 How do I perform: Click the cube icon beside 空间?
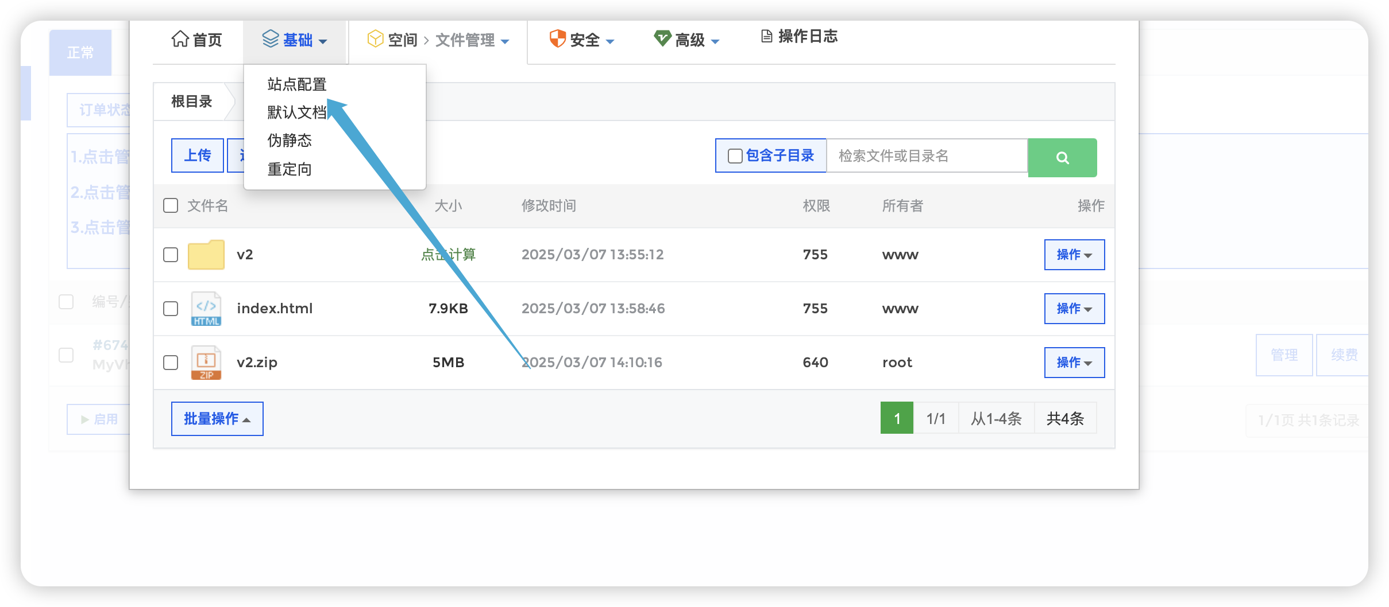coord(375,39)
